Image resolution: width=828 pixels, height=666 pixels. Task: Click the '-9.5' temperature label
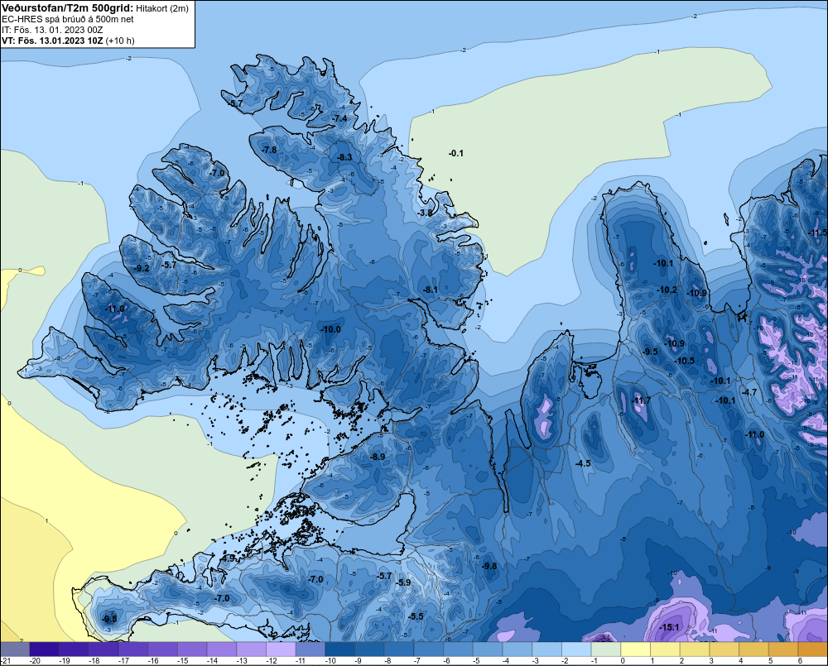(650, 352)
